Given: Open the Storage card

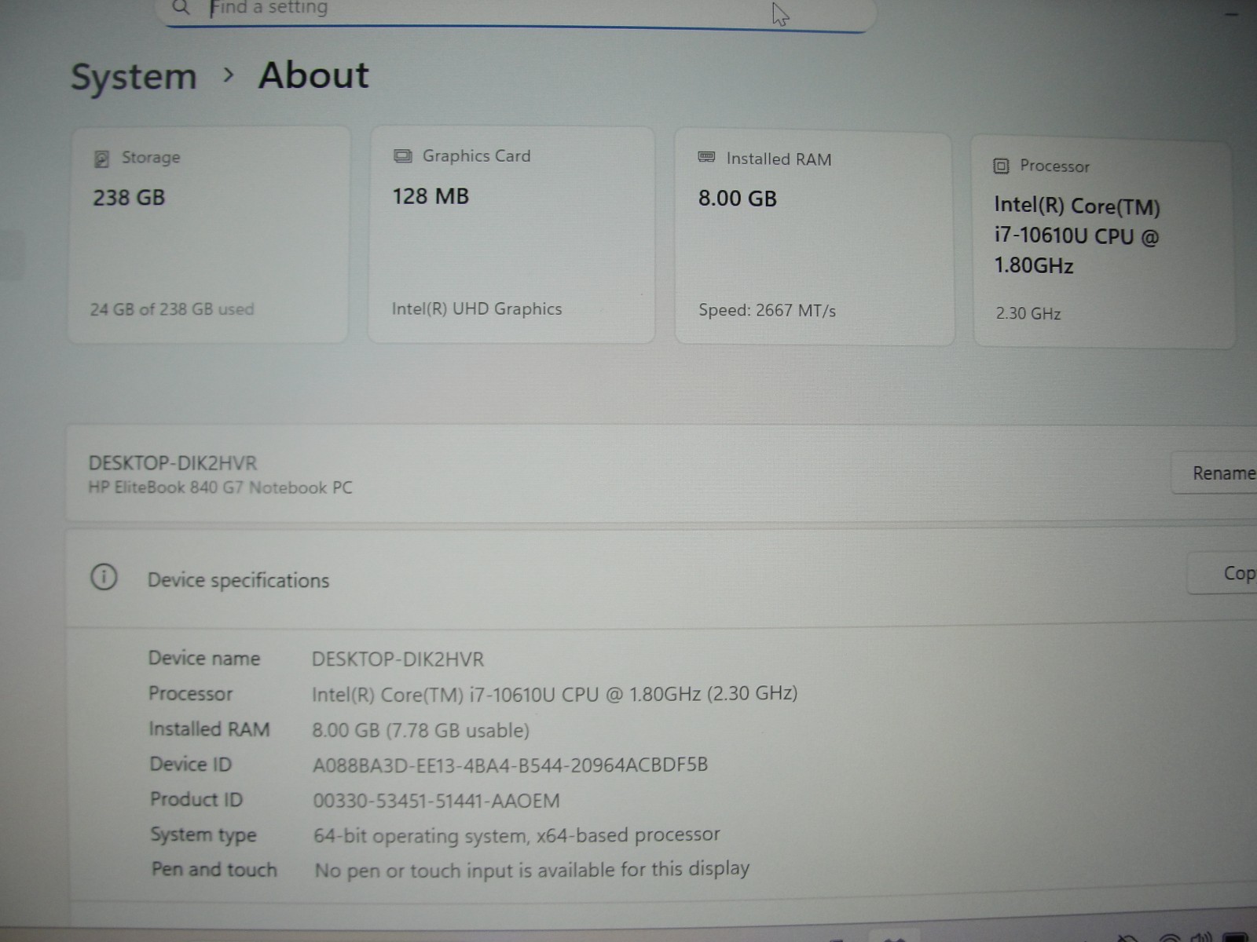Looking at the screenshot, I should [x=209, y=235].
